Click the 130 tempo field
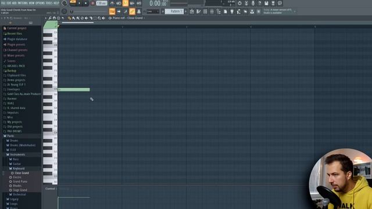The width and height of the screenshot is (372, 209). click(102, 3)
